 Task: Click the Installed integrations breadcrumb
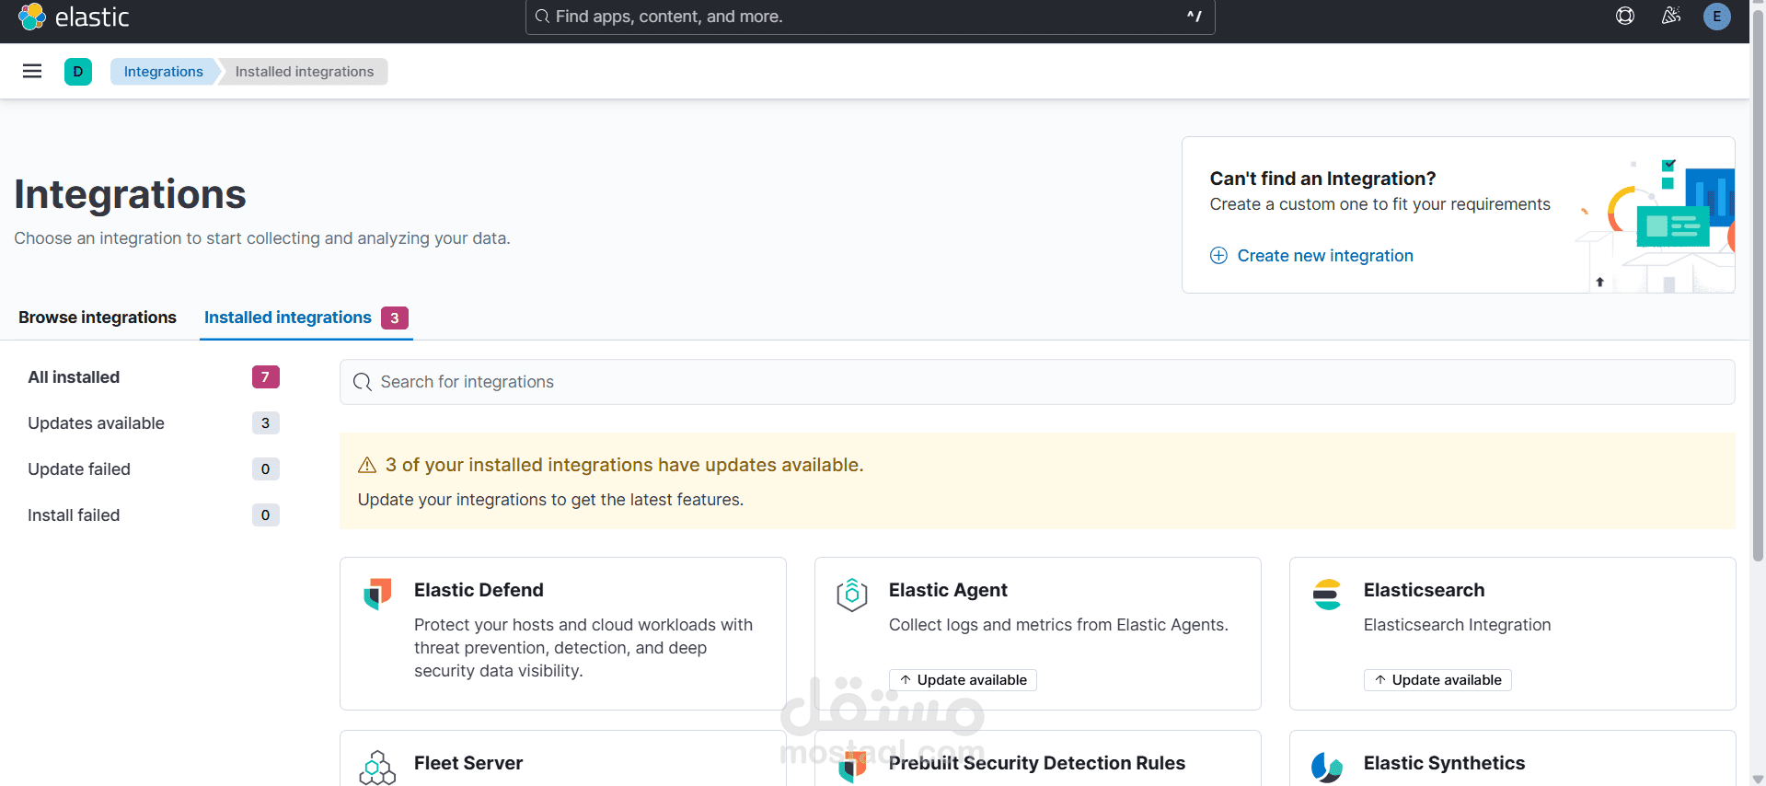(x=304, y=71)
